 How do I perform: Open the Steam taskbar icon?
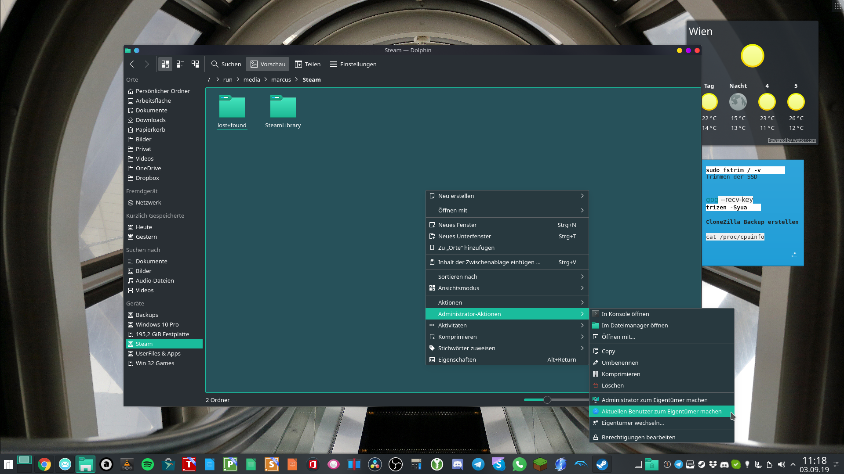click(x=602, y=464)
